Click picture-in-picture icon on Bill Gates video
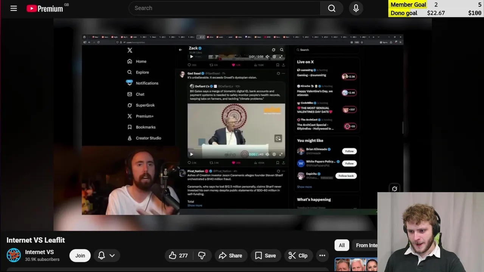Image resolution: width=484 pixels, height=272 pixels. [x=278, y=138]
